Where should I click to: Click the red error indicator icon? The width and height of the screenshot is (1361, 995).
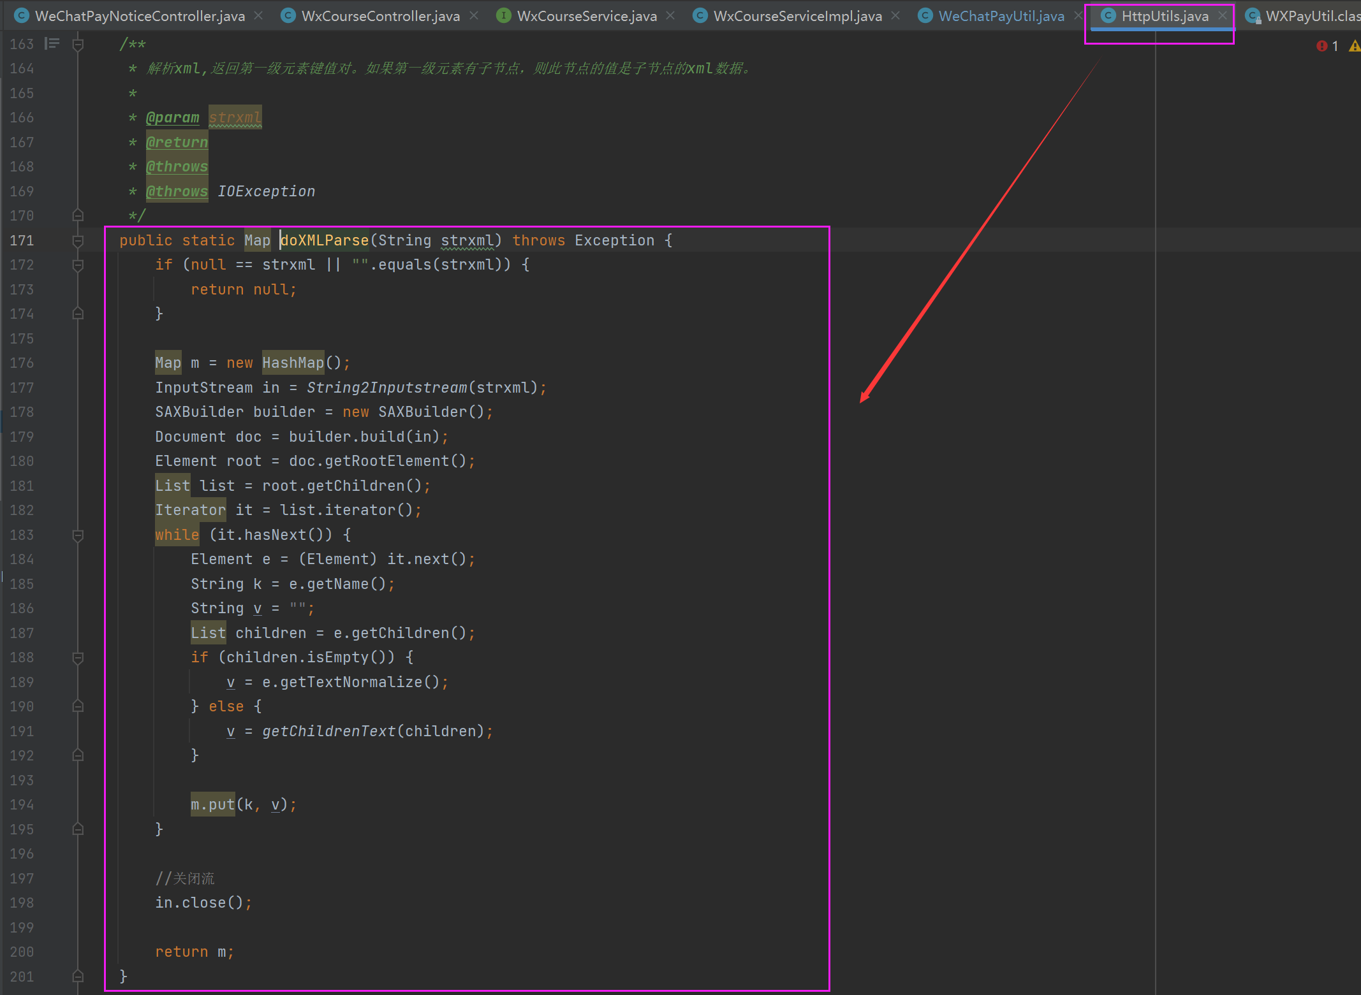point(1321,46)
